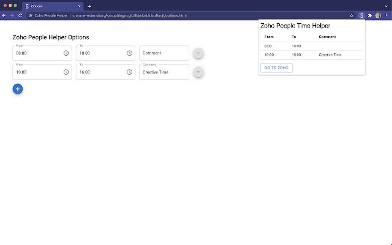Open the Chrome profile avatar
Screen dimensions: 392x245
click(x=378, y=15)
